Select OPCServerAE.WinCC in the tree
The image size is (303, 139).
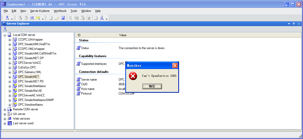[x=31, y=95]
